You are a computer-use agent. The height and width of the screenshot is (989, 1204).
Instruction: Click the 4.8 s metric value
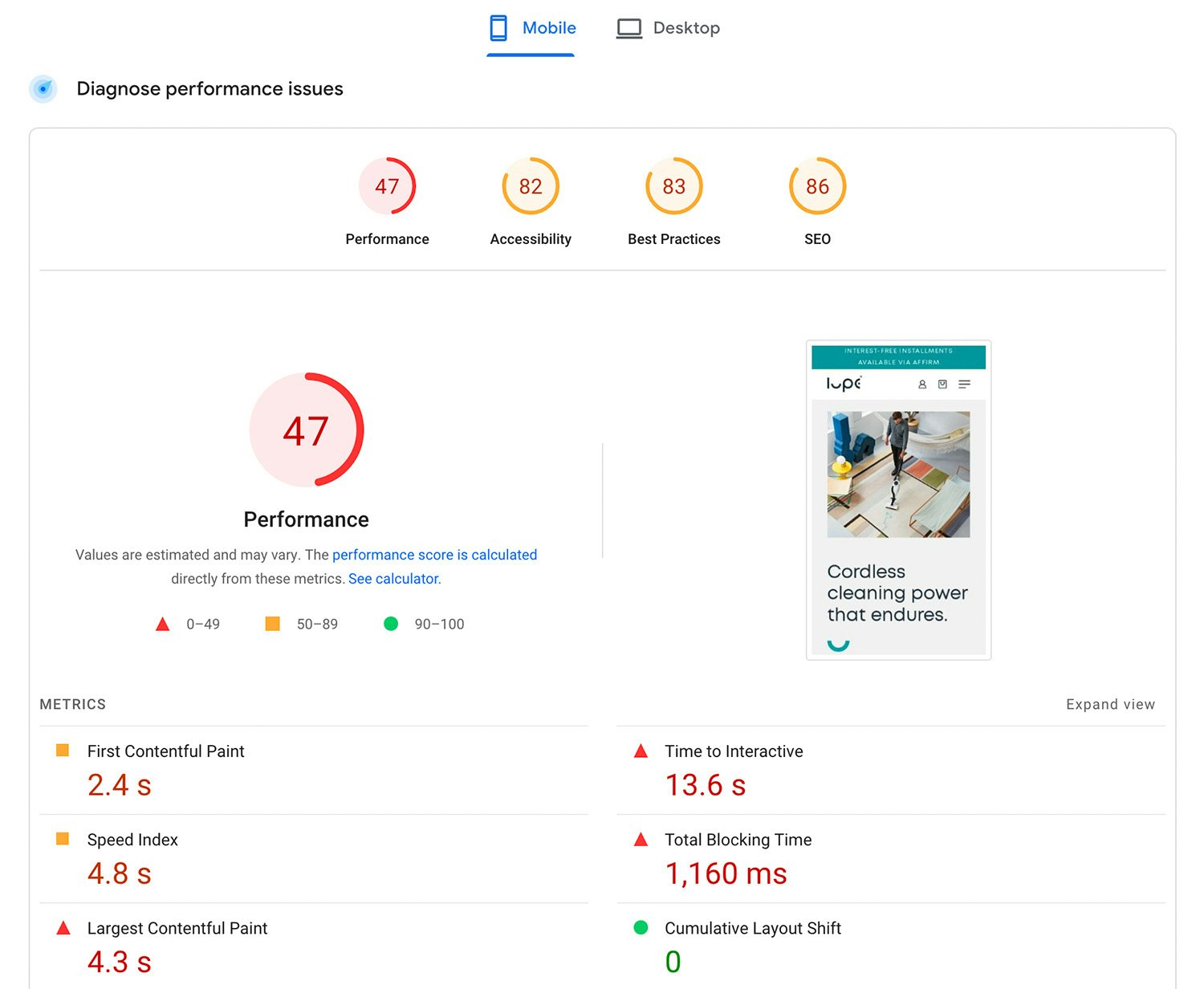(x=120, y=873)
